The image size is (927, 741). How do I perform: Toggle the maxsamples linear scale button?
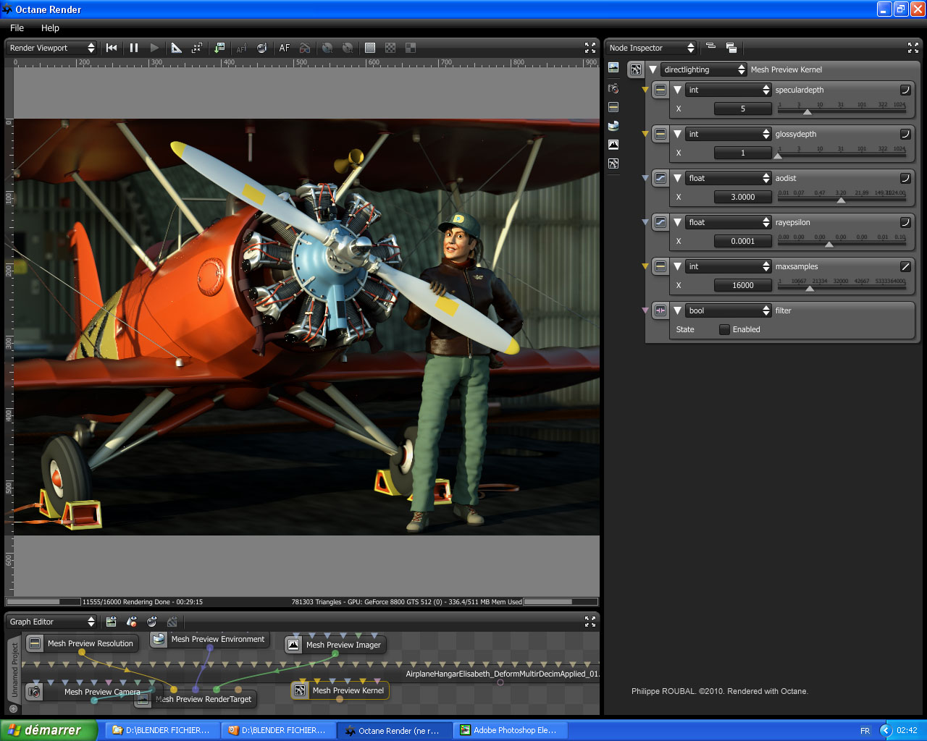(x=905, y=266)
